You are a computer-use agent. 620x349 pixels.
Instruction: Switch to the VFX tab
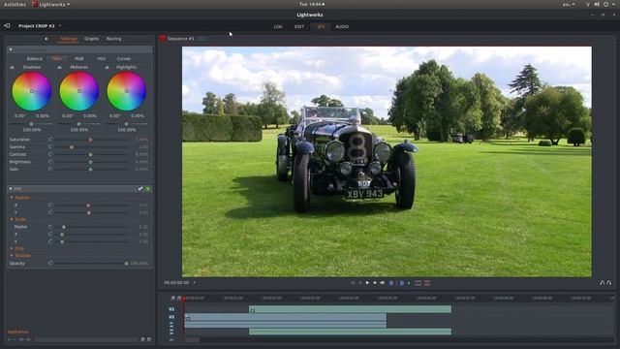click(x=321, y=26)
